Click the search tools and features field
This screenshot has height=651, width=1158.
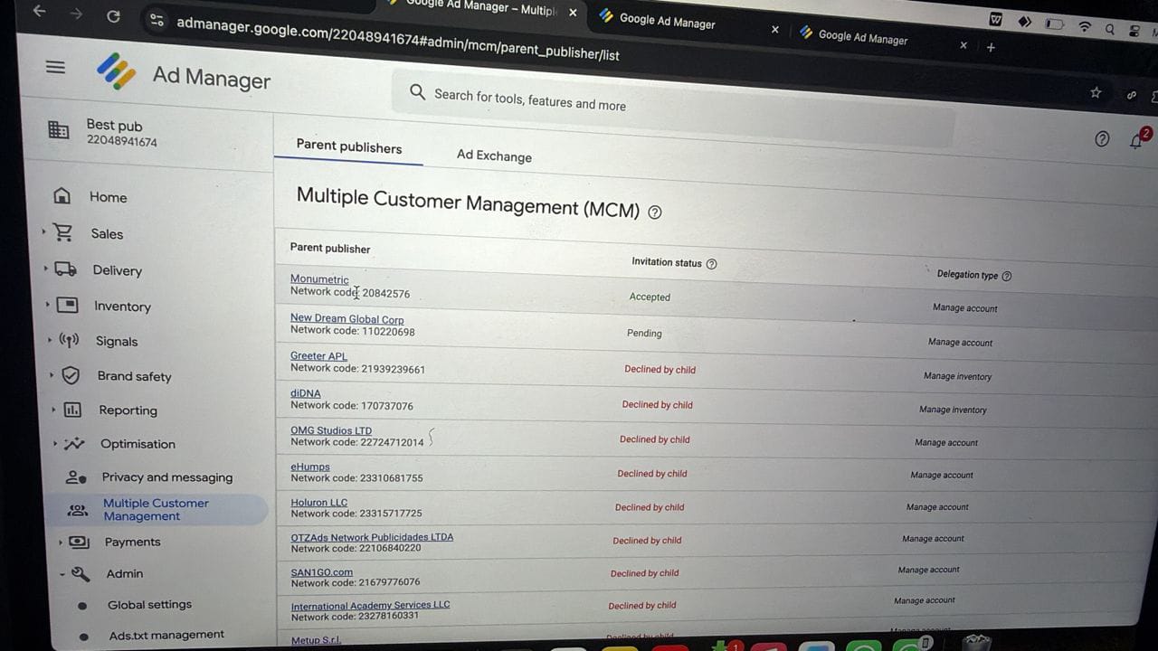pyautogui.click(x=672, y=106)
